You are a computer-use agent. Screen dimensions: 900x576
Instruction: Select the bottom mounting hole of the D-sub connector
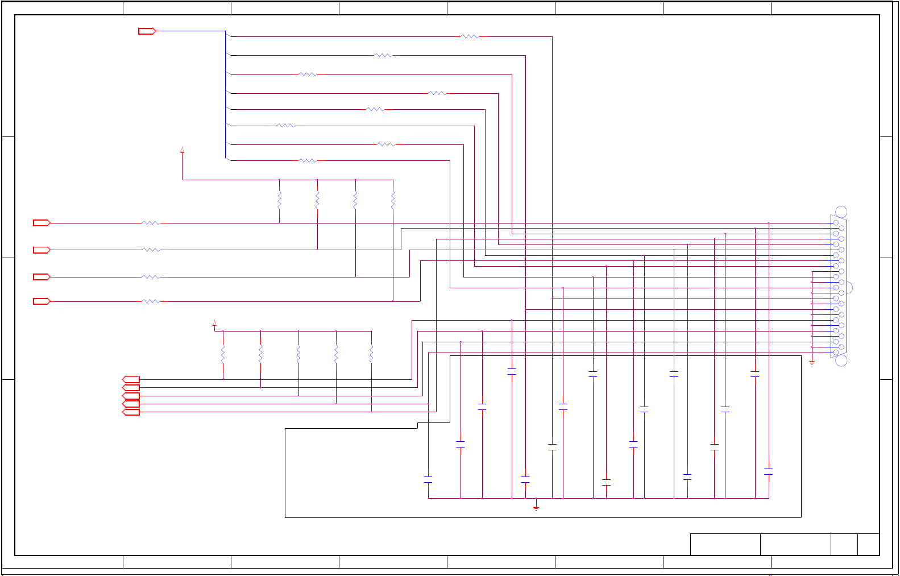click(841, 360)
